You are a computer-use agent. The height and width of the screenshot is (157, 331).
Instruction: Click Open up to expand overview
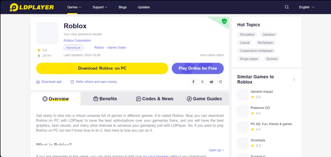216,150
